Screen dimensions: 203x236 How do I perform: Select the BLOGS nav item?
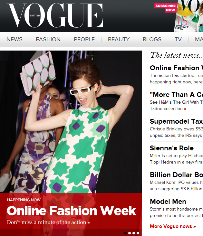tap(152, 39)
